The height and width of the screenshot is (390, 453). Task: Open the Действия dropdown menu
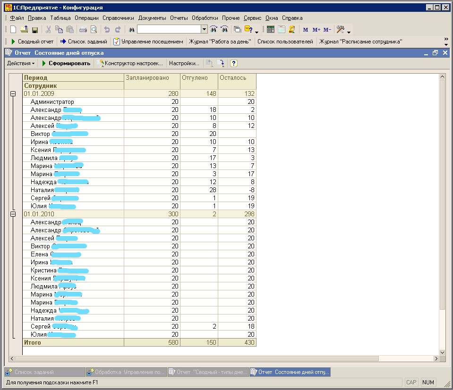20,63
